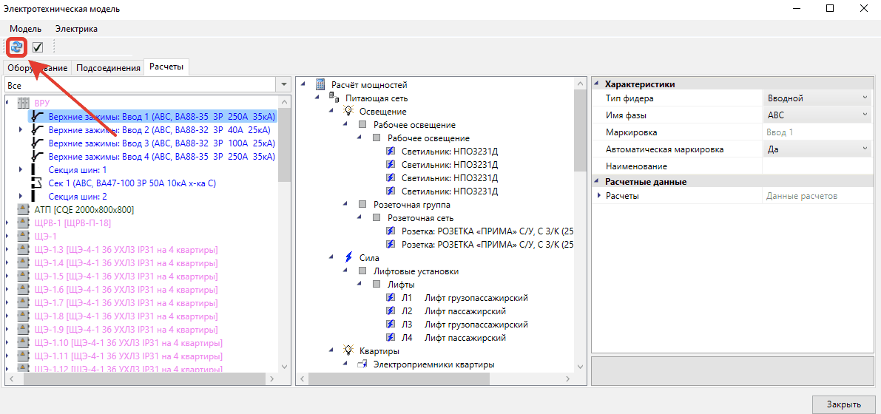Click the Наименование value field
Viewport: 881px width, 414px height.
pos(817,166)
